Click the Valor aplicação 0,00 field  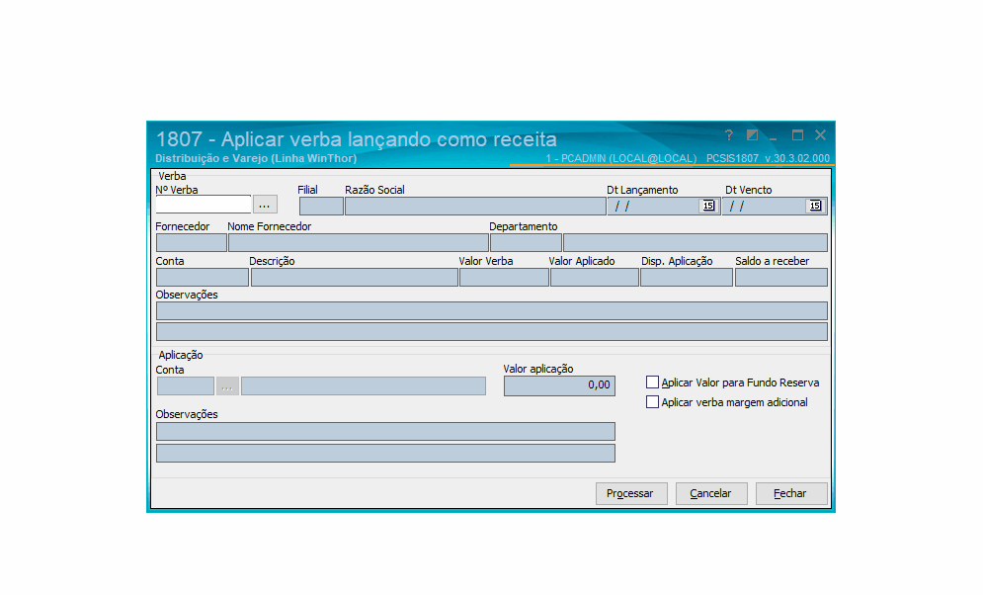pyautogui.click(x=559, y=385)
